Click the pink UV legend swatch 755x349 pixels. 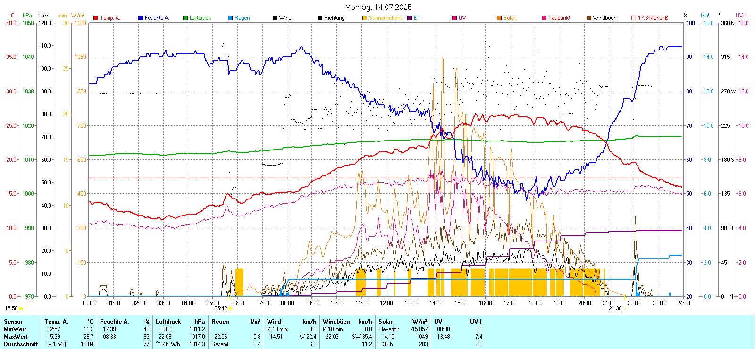(454, 18)
